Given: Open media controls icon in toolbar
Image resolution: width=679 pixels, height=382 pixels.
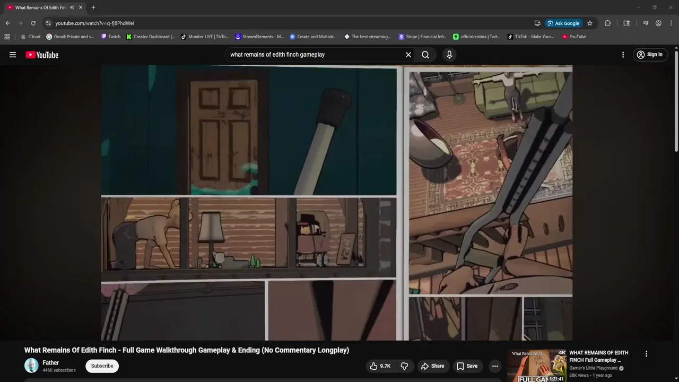Looking at the screenshot, I should pos(646,23).
